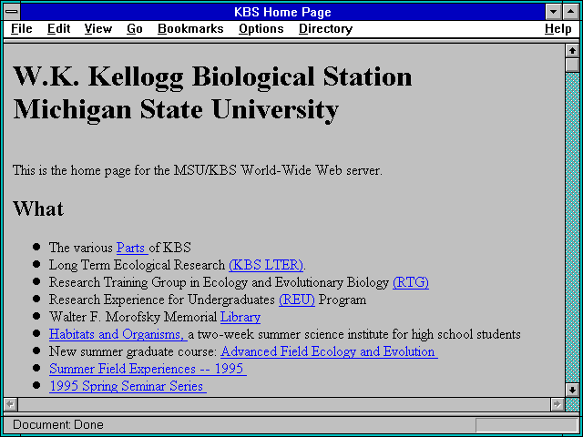Click the W.K. Kellogg Biological Station heading
The height and width of the screenshot is (437, 583).
coord(212,77)
